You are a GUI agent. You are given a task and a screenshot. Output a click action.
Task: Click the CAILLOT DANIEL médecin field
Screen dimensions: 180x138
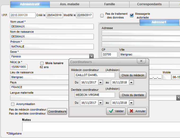(x=95, y=75)
